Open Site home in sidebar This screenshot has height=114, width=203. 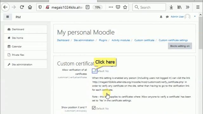pos(26,38)
